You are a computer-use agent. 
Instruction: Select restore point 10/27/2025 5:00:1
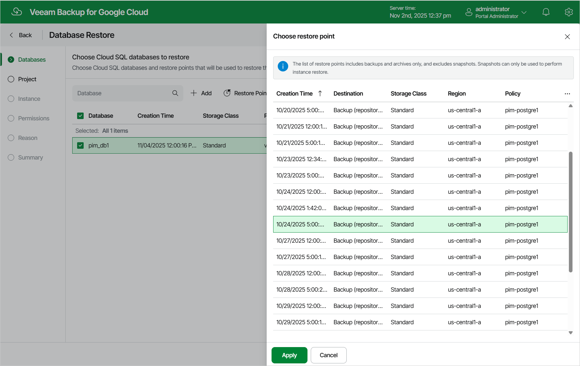[x=420, y=257]
